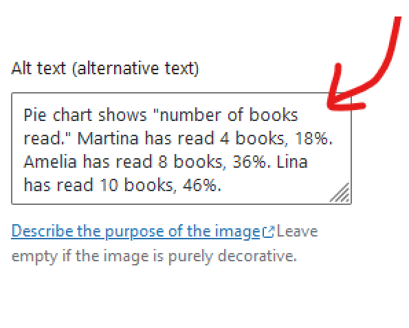
Task: Place cursor on the word 'Amelia'
Action: 50,162
